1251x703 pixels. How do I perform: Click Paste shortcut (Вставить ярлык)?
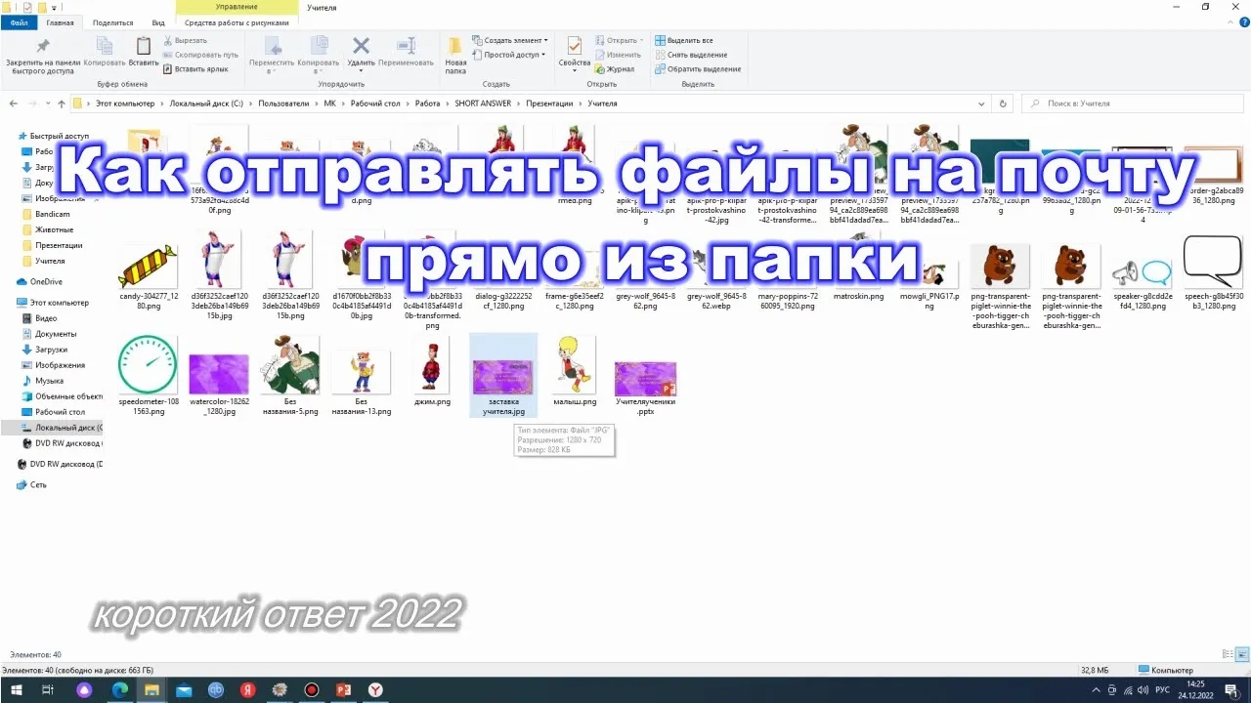point(195,69)
